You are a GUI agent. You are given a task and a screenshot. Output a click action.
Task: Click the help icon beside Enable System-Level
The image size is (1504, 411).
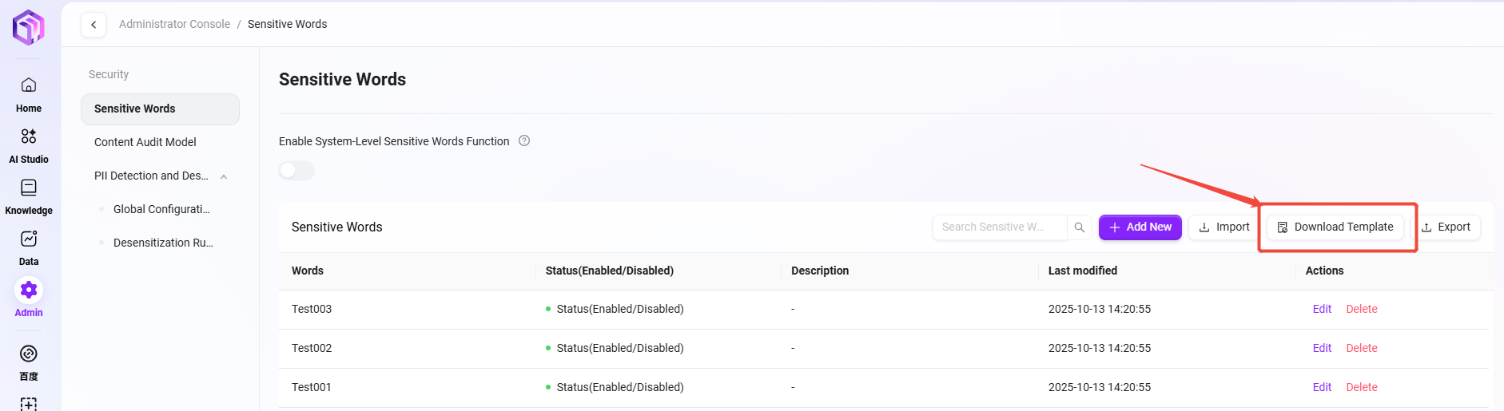coord(524,141)
